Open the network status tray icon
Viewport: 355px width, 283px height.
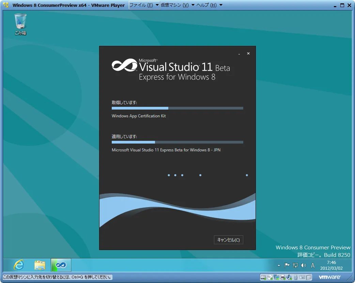pos(295,265)
